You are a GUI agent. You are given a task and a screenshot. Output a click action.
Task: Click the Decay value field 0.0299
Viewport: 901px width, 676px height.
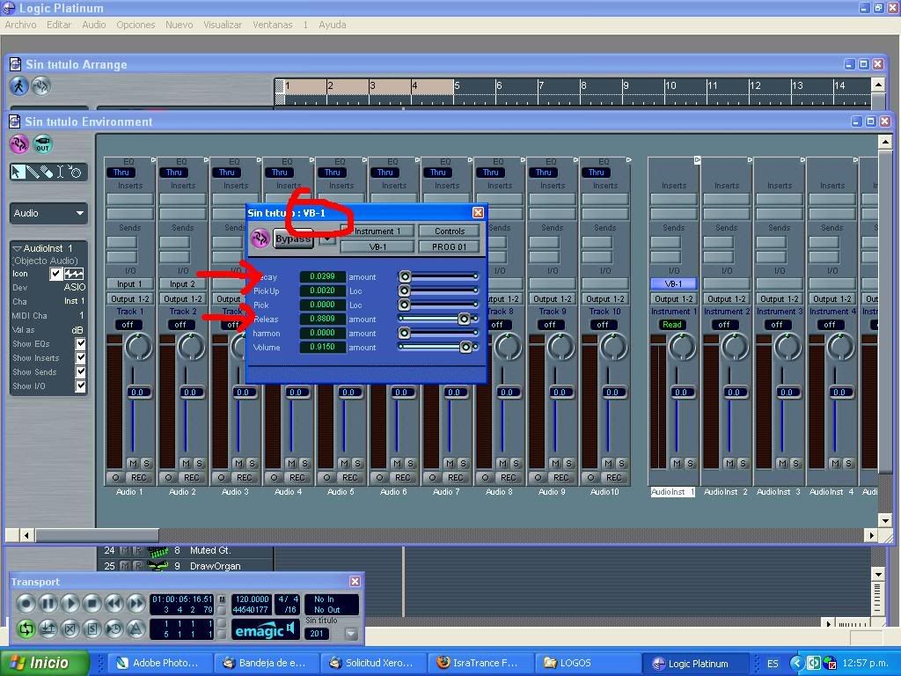coord(322,276)
